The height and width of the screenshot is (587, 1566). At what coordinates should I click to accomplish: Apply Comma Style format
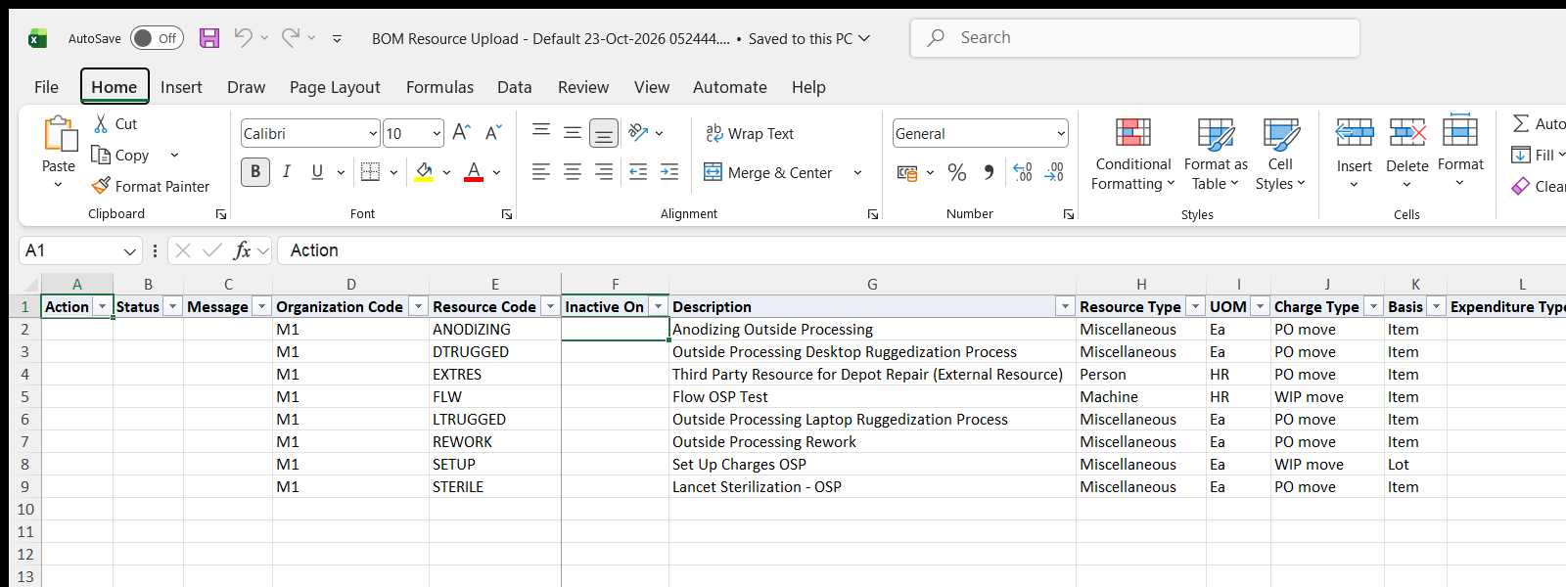click(989, 173)
